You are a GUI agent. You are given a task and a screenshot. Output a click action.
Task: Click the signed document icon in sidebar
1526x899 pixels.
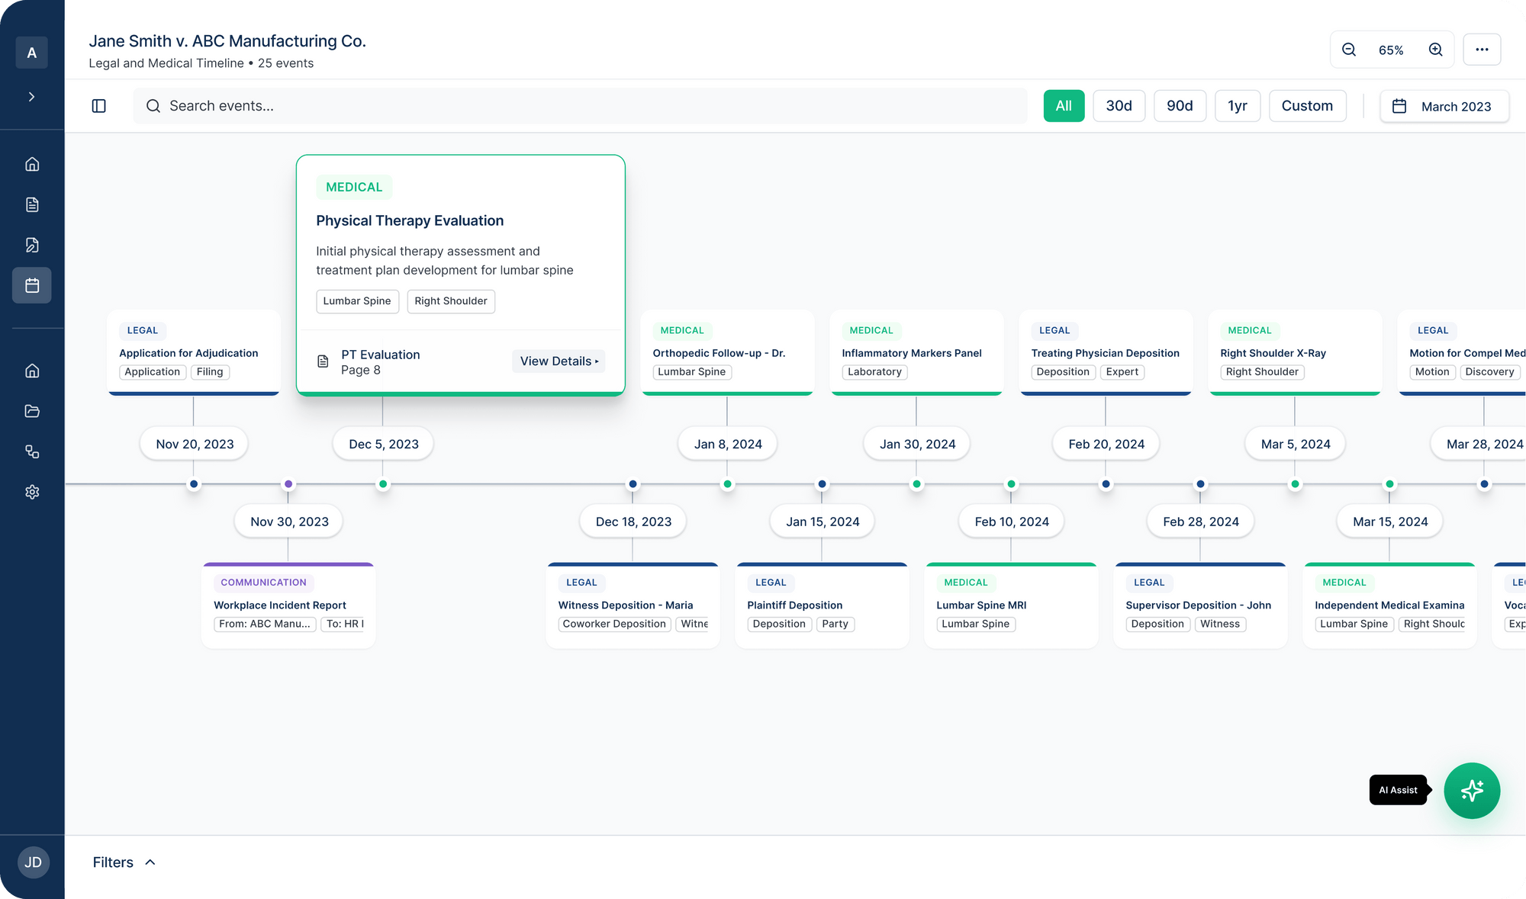tap(32, 245)
